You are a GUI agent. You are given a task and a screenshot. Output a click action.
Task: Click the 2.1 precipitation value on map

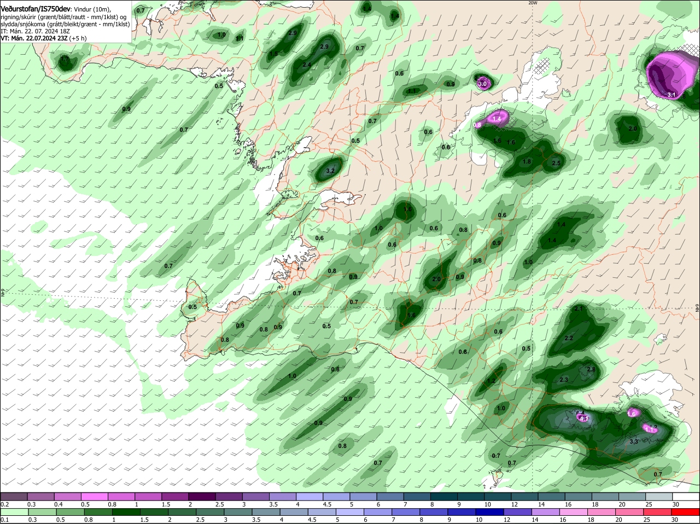click(x=580, y=309)
